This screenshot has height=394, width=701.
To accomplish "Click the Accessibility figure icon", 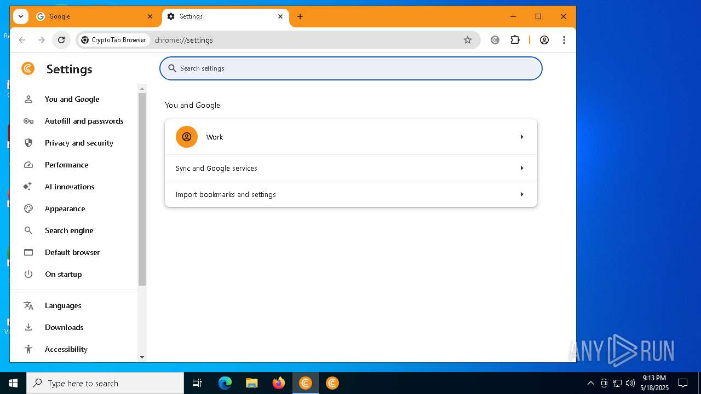I will pyautogui.click(x=28, y=349).
